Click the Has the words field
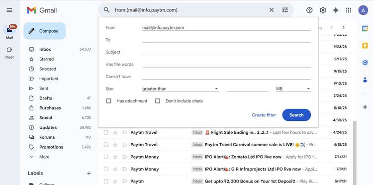Viewport: 373px width, 185px height. click(x=226, y=64)
